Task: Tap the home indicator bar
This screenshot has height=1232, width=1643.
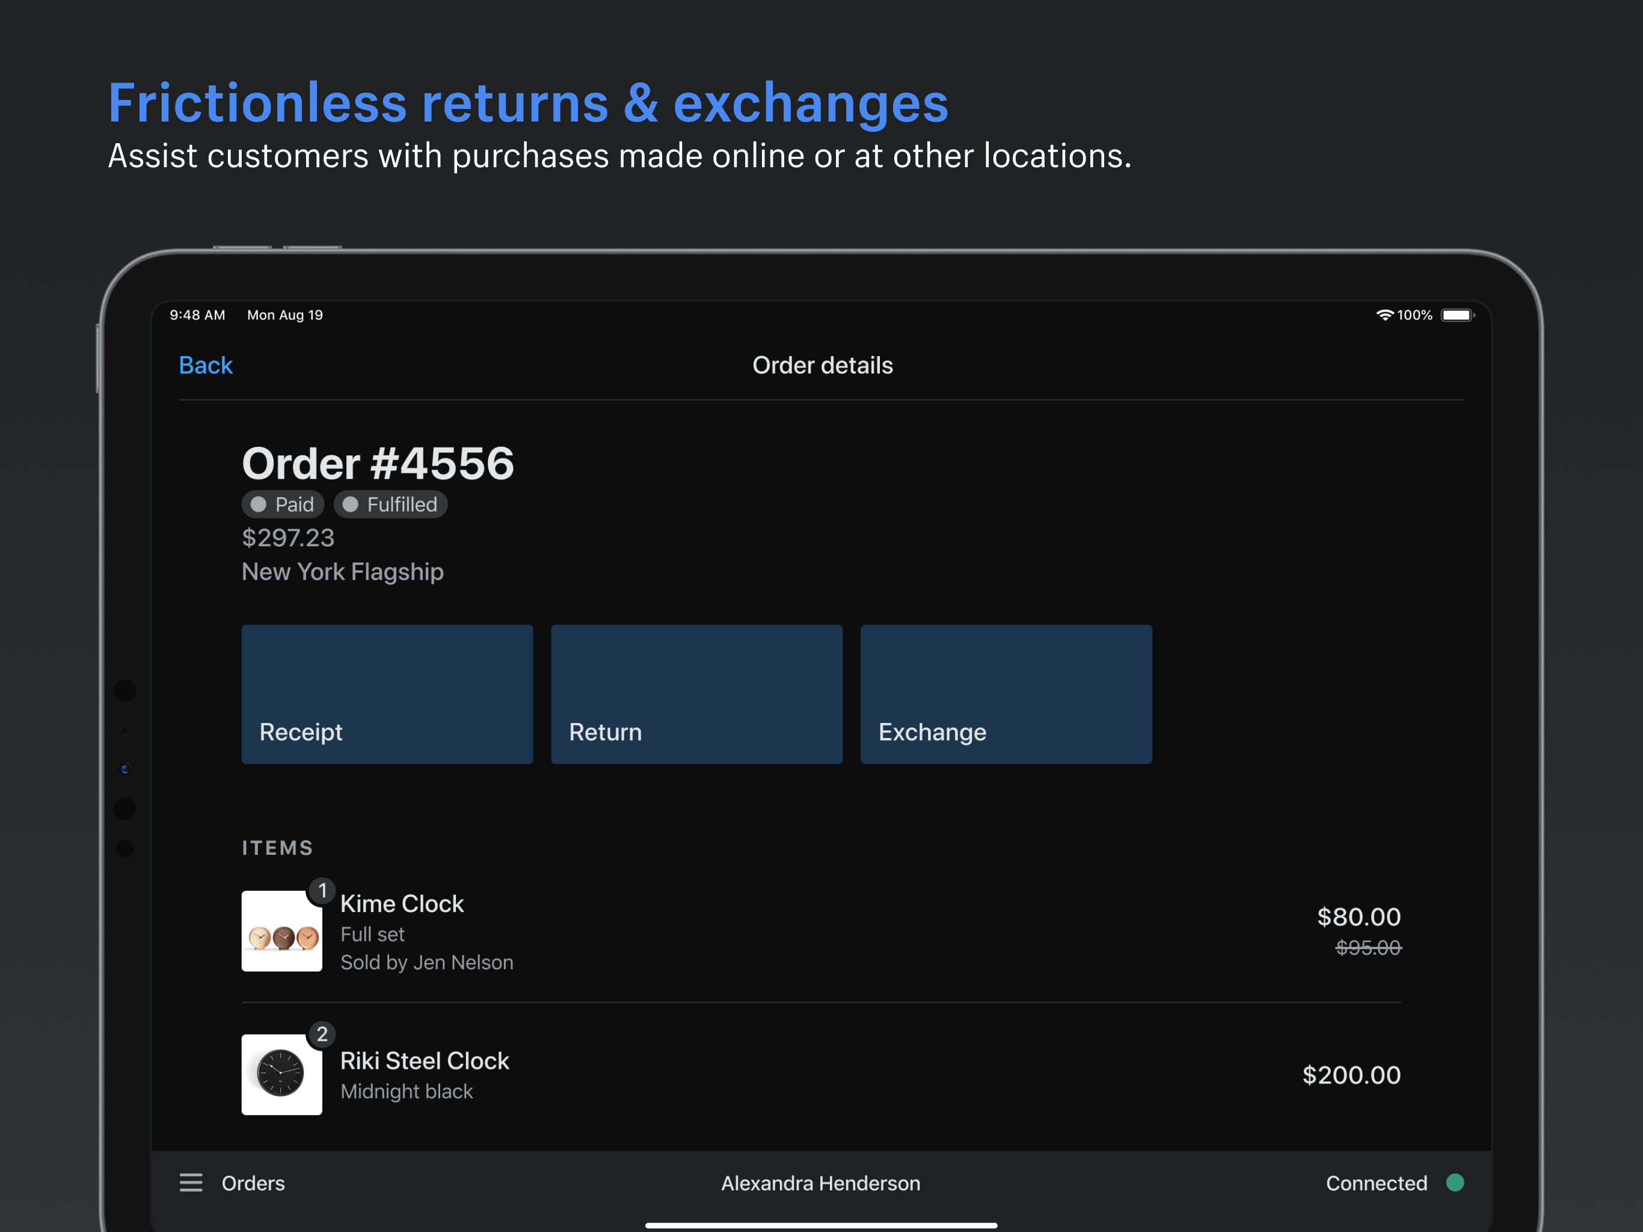Action: pos(821,1225)
